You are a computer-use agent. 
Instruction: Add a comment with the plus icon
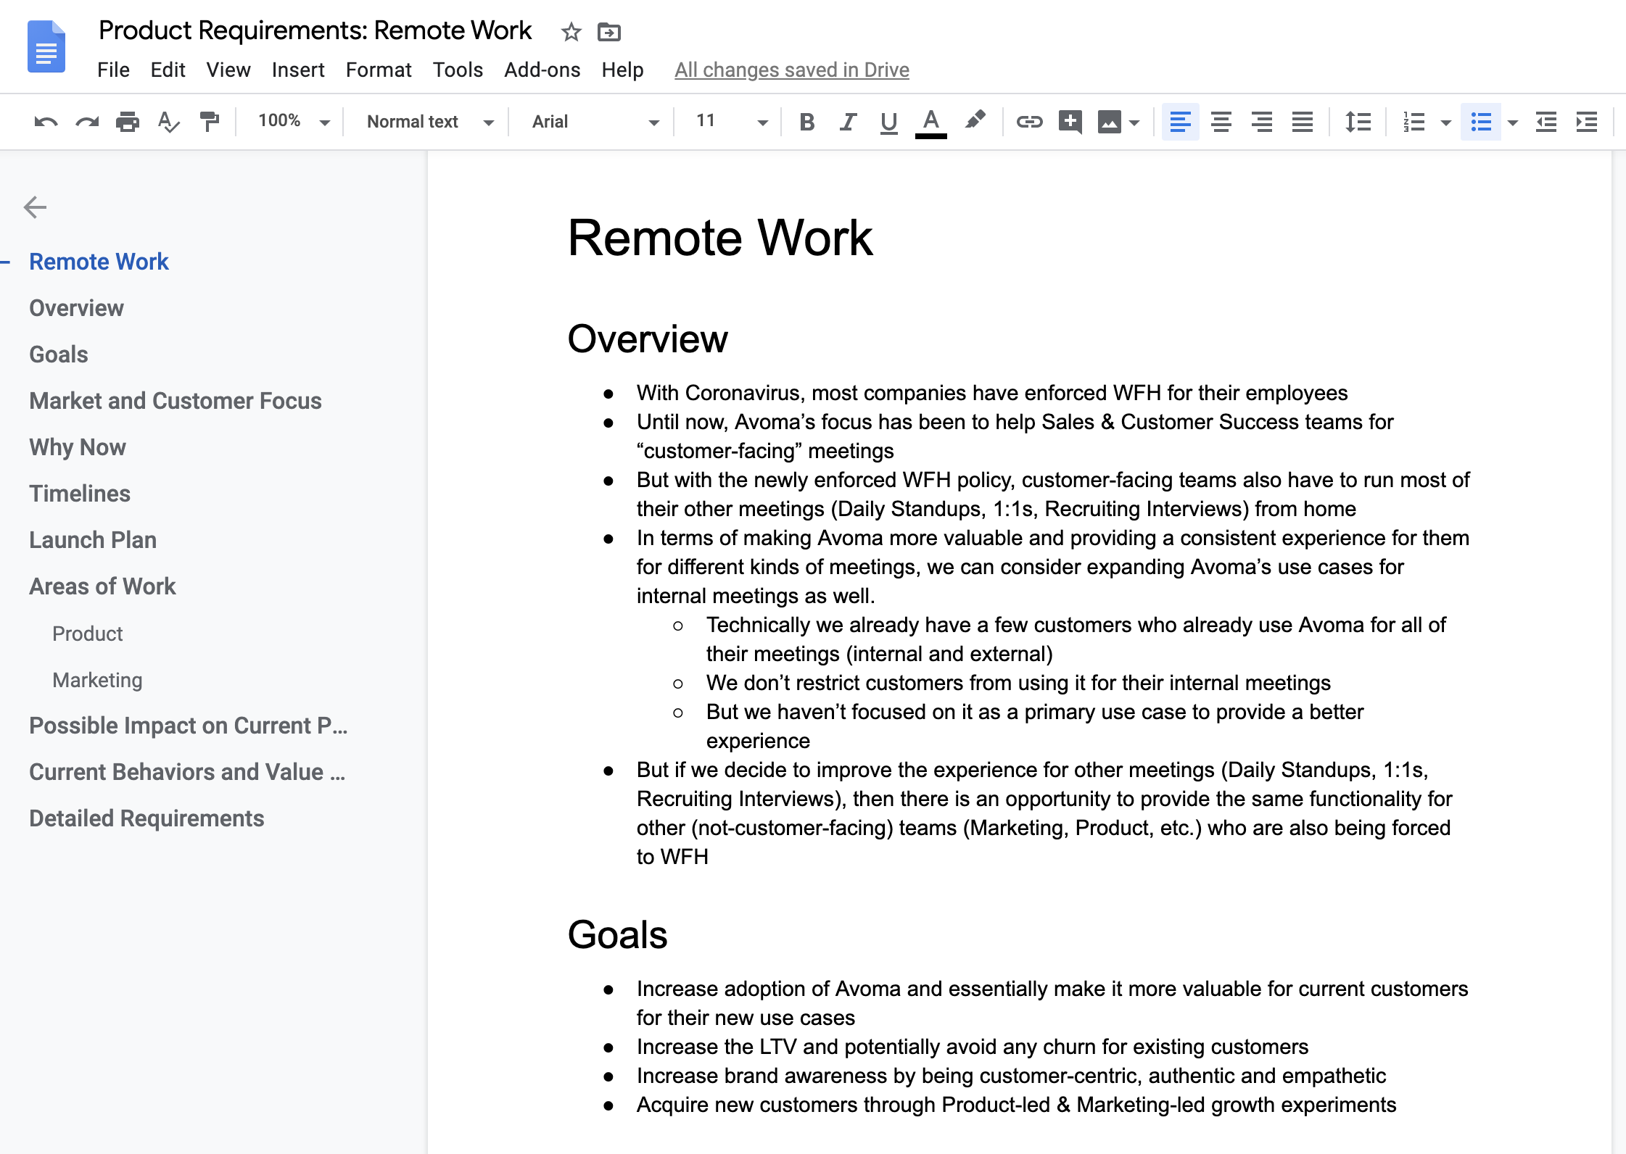[1070, 122]
